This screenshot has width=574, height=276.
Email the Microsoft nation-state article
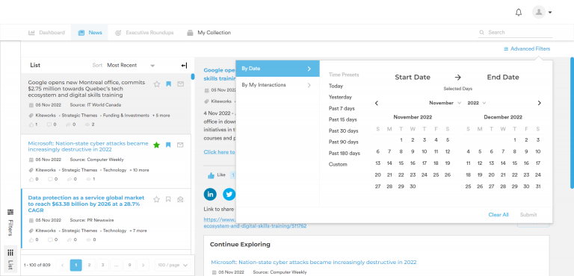(180, 145)
